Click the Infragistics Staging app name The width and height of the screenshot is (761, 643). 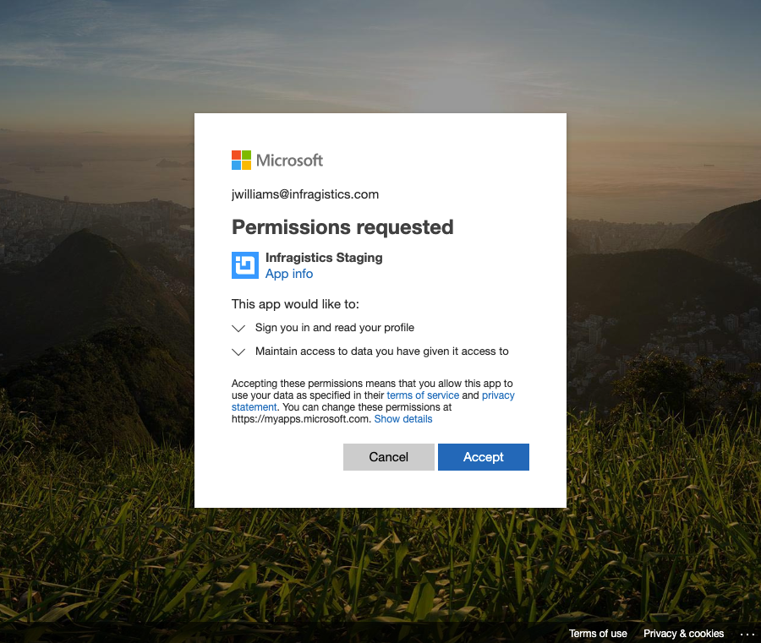click(x=324, y=258)
